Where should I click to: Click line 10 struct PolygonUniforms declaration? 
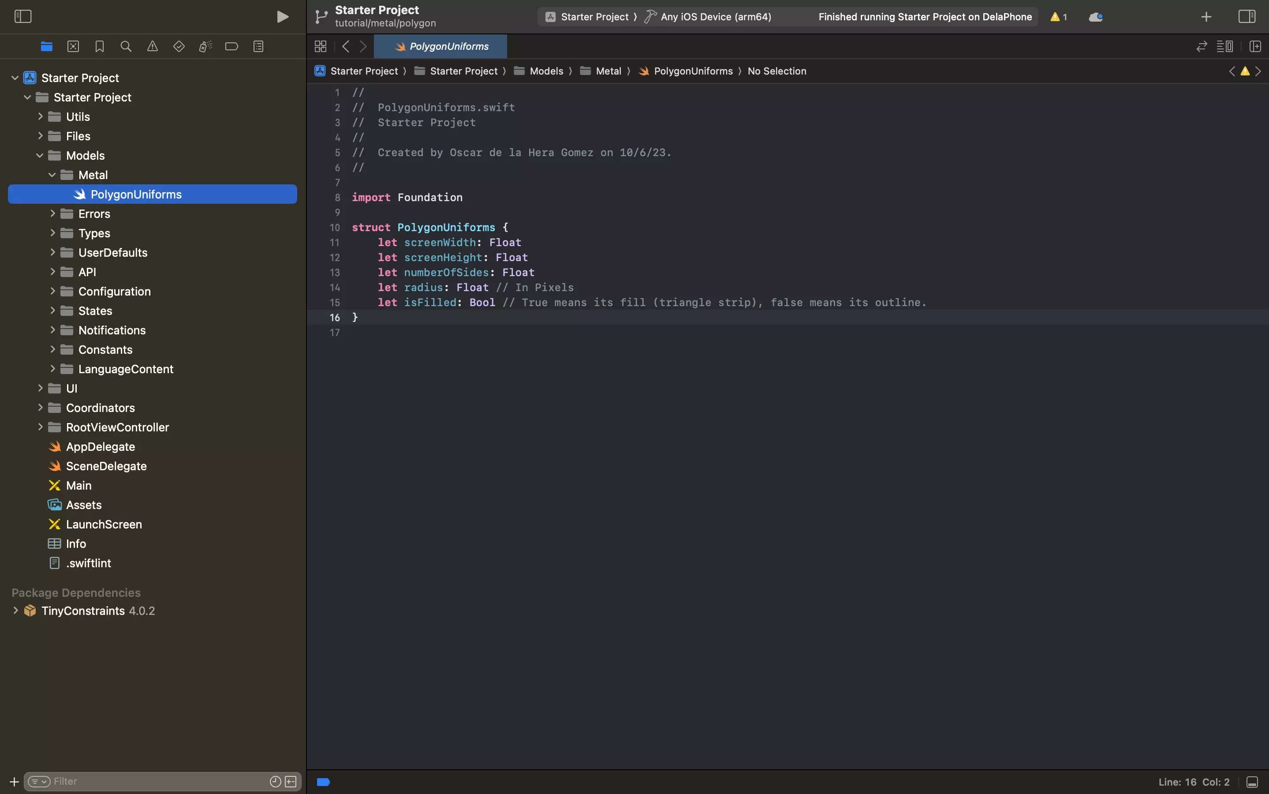[x=430, y=227]
